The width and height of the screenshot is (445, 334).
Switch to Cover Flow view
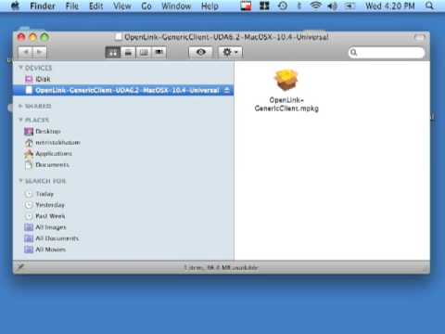click(x=159, y=52)
